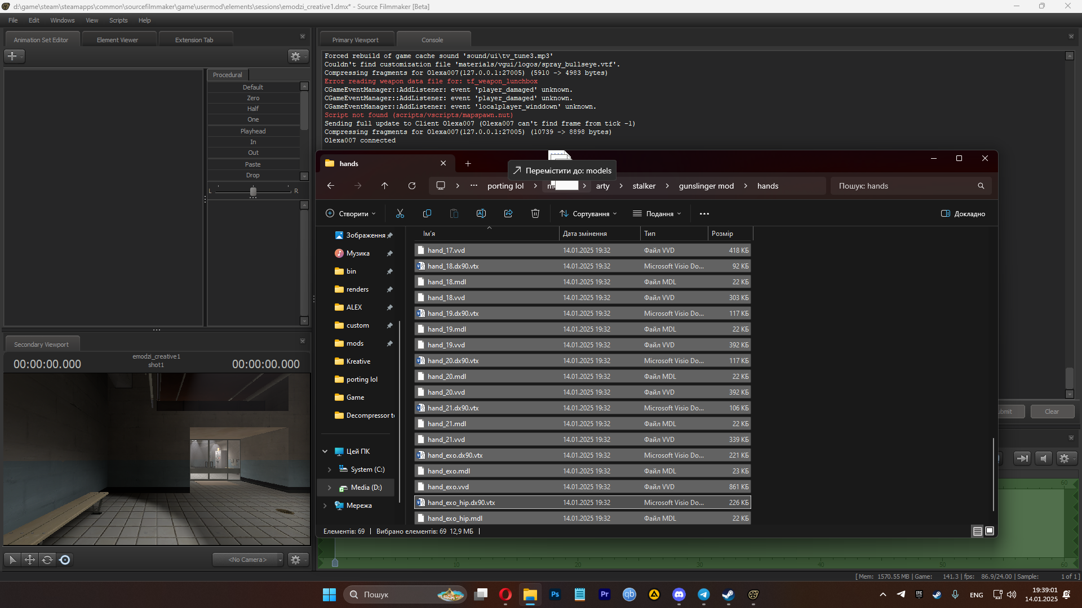The image size is (1082, 608).
Task: Click the Rename icon in Explorer toolbar
Action: (481, 214)
